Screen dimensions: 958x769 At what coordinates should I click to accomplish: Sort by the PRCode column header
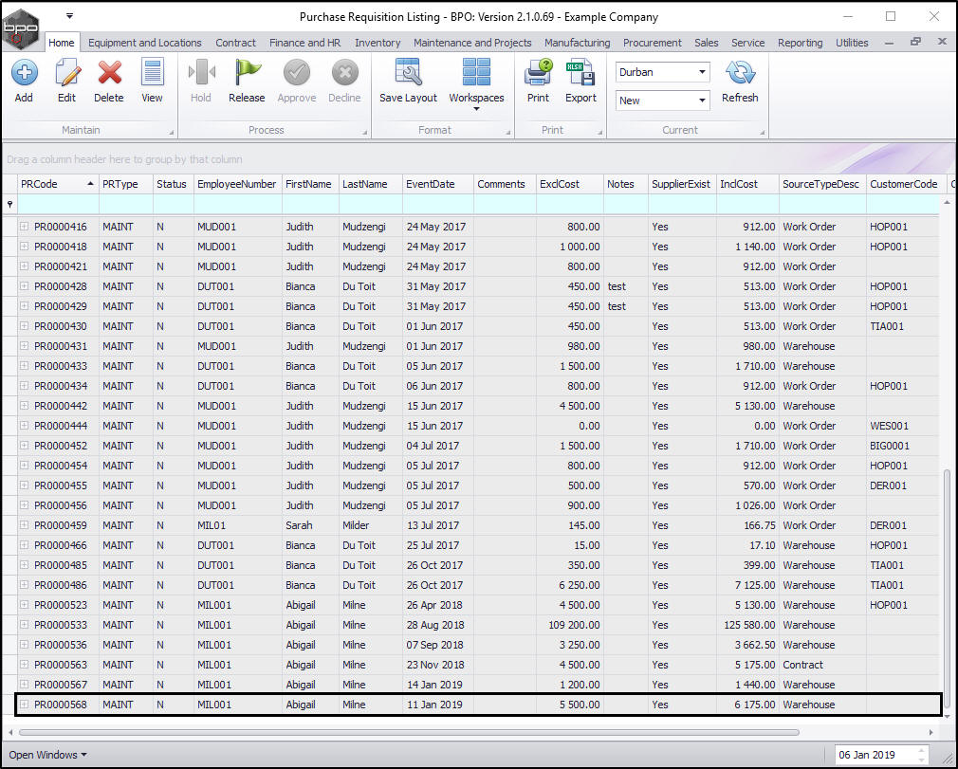[52, 184]
